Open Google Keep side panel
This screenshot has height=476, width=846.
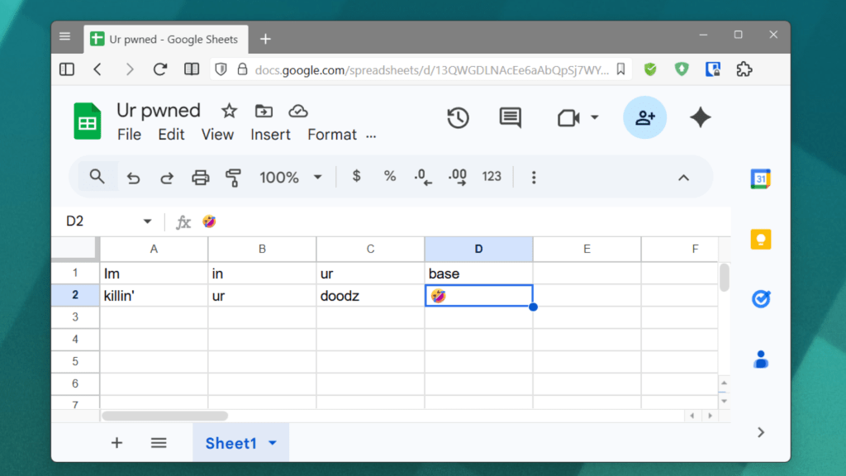(760, 239)
